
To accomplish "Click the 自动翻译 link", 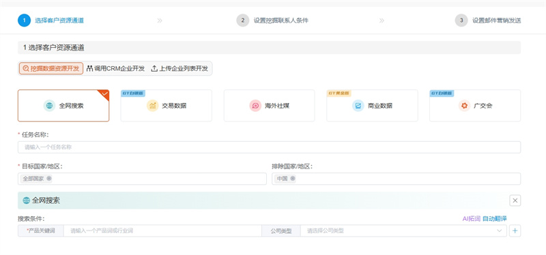I will point(494,218).
